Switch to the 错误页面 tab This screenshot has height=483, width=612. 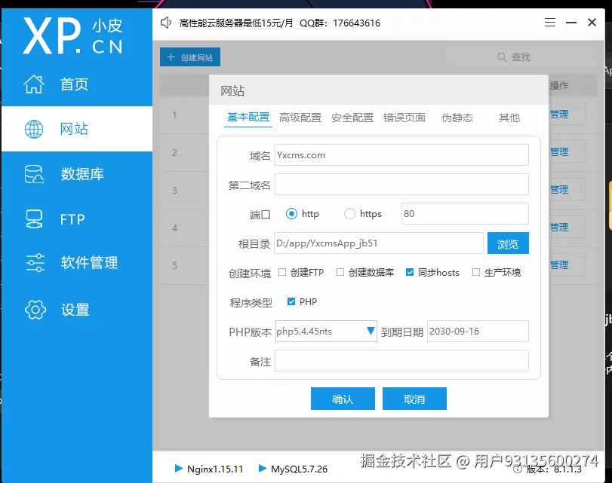tap(404, 118)
